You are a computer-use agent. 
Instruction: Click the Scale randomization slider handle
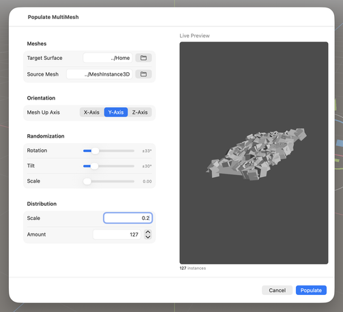(87, 181)
